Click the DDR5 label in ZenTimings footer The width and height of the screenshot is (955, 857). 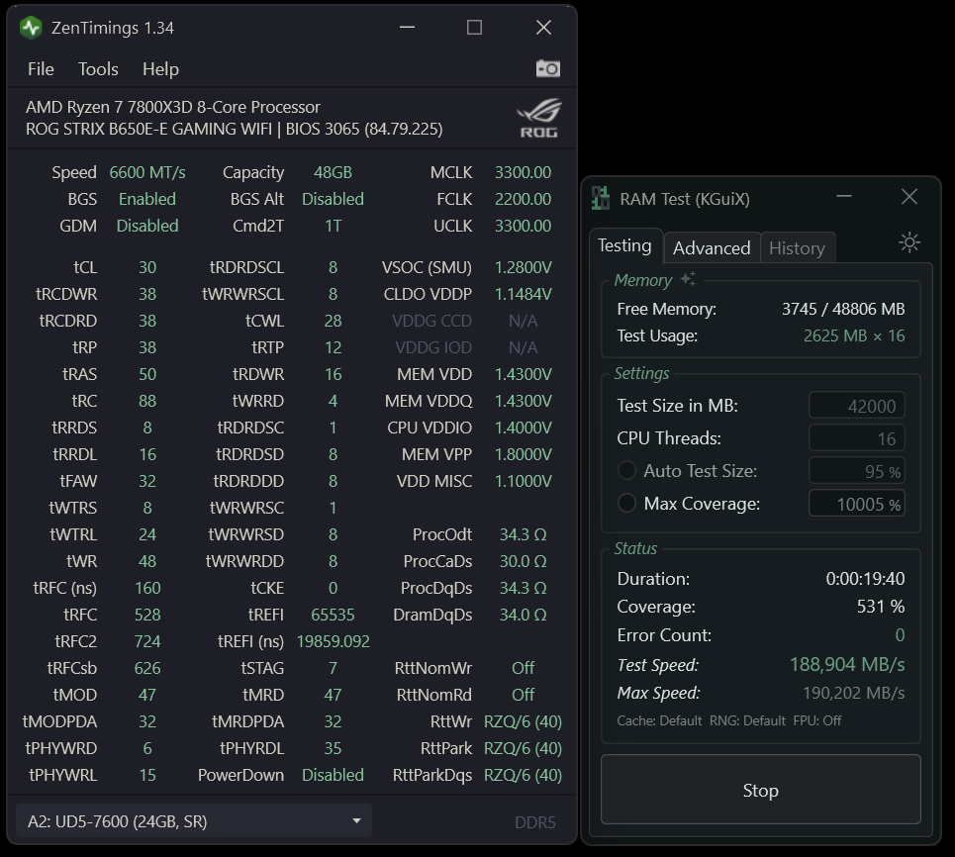coord(534,822)
